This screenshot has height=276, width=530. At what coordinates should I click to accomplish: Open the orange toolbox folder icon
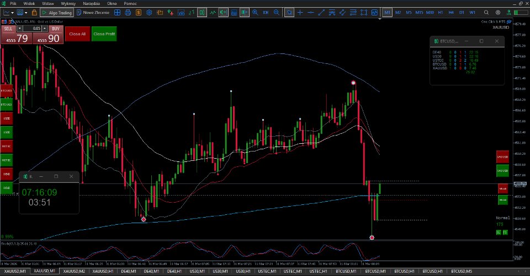160,13
